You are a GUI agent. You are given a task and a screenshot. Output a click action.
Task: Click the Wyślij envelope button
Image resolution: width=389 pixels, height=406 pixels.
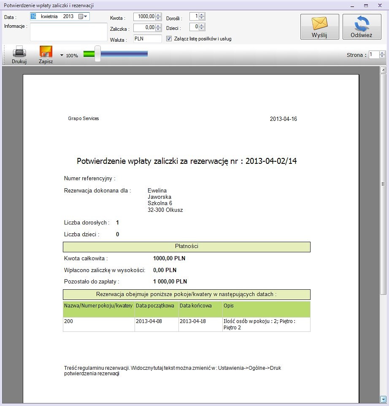(x=319, y=27)
